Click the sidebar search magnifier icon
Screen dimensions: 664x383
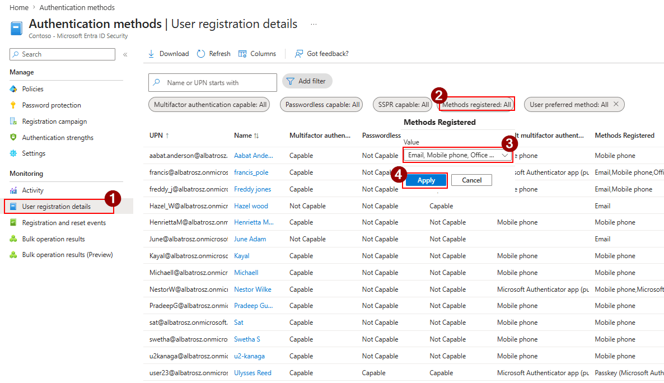pos(16,54)
